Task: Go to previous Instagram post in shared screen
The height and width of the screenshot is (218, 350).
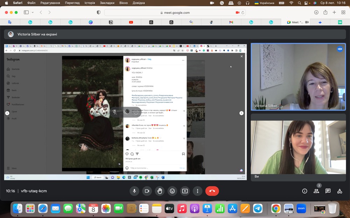Action: point(7,113)
